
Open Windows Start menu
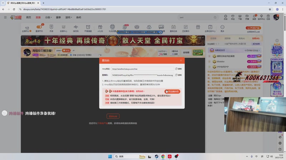click(x=110, y=156)
